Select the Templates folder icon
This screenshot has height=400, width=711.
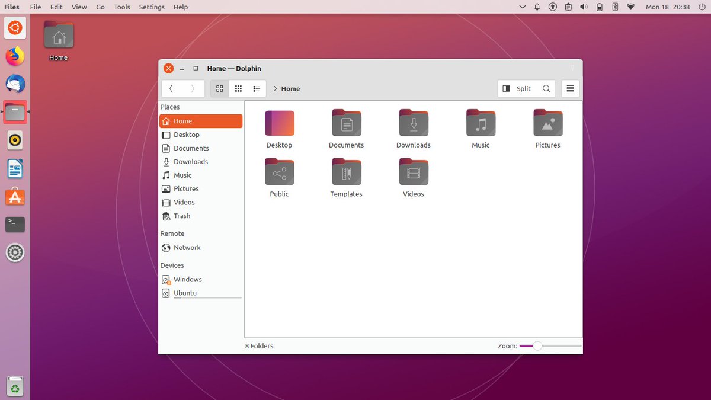click(x=347, y=172)
